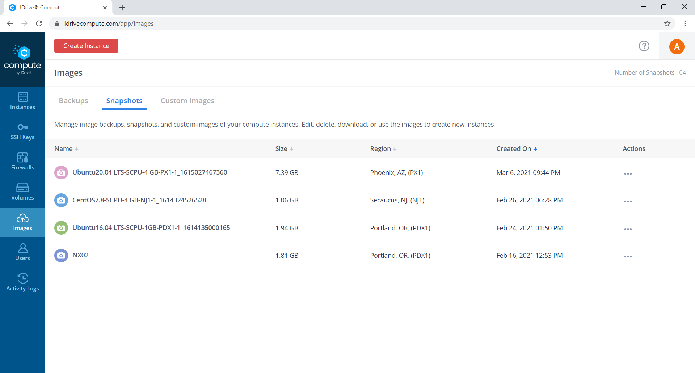The image size is (695, 373).
Task: Open the Firewalls section
Action: point(22,162)
